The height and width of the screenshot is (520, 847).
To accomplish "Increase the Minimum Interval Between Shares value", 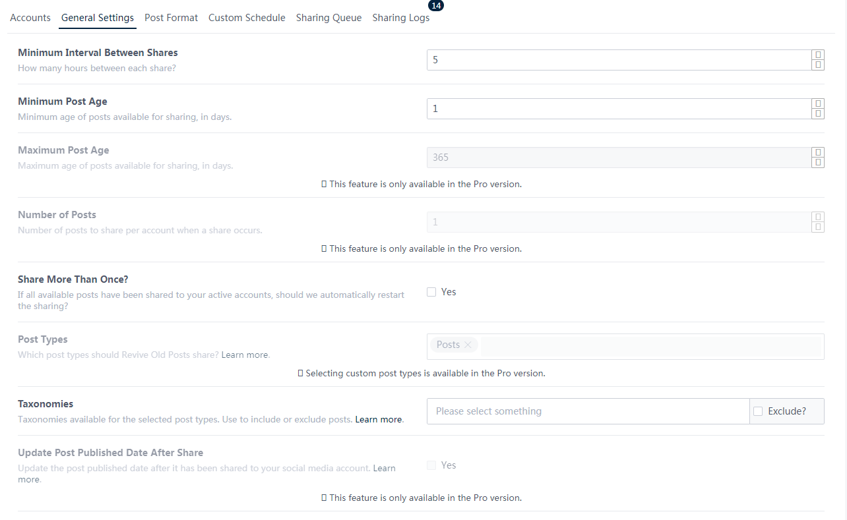I will point(818,55).
